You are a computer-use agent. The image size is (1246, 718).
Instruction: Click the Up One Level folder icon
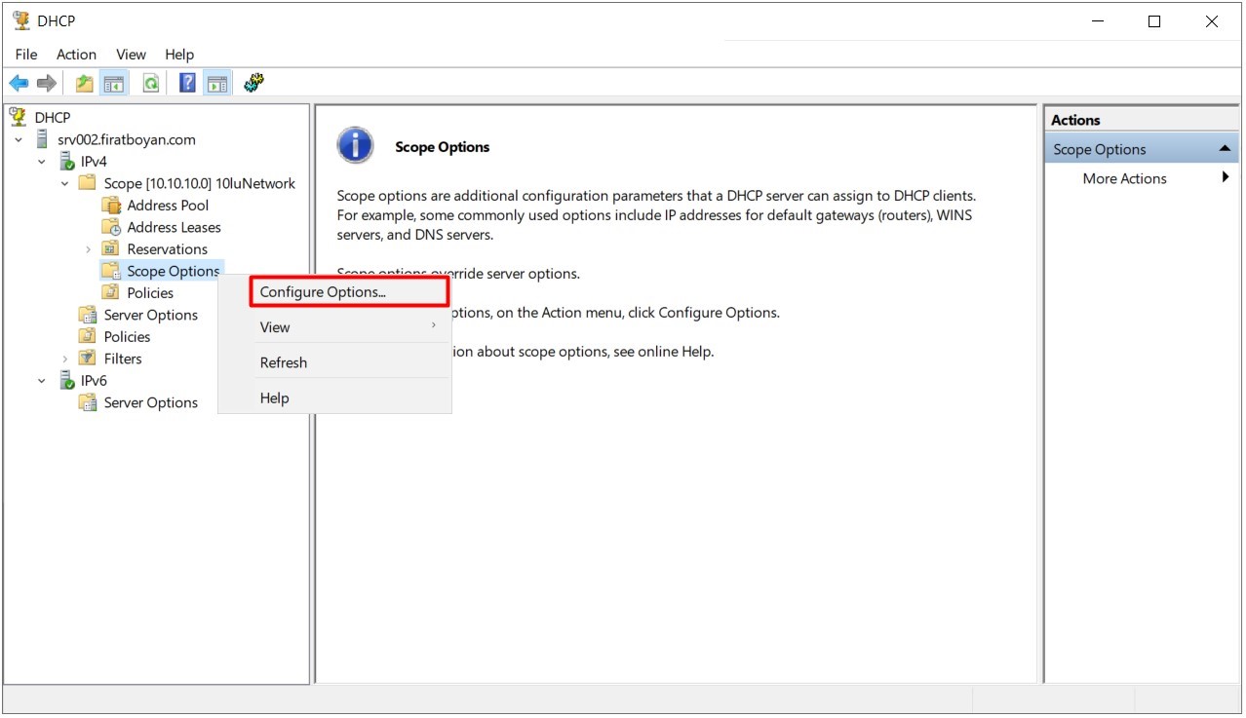coord(85,84)
